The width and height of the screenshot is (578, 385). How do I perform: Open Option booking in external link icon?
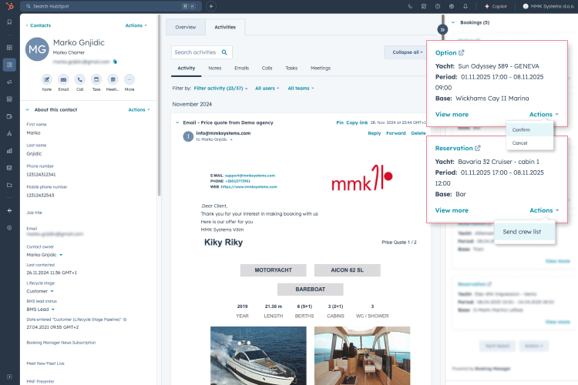pyautogui.click(x=461, y=52)
